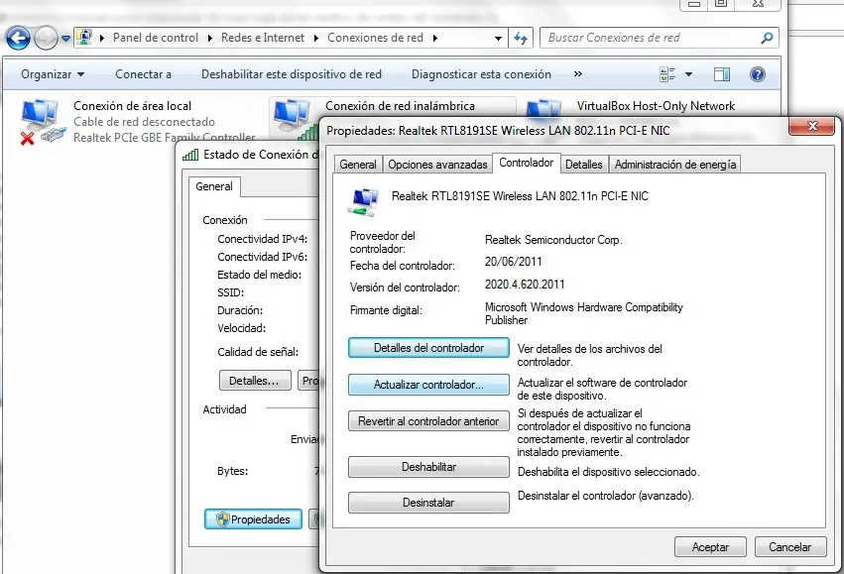The image size is (844, 574).
Task: Click 'Cable de red desconectado' status text
Action: pos(144,122)
